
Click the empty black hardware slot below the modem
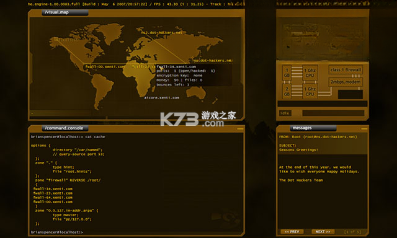(x=350, y=94)
